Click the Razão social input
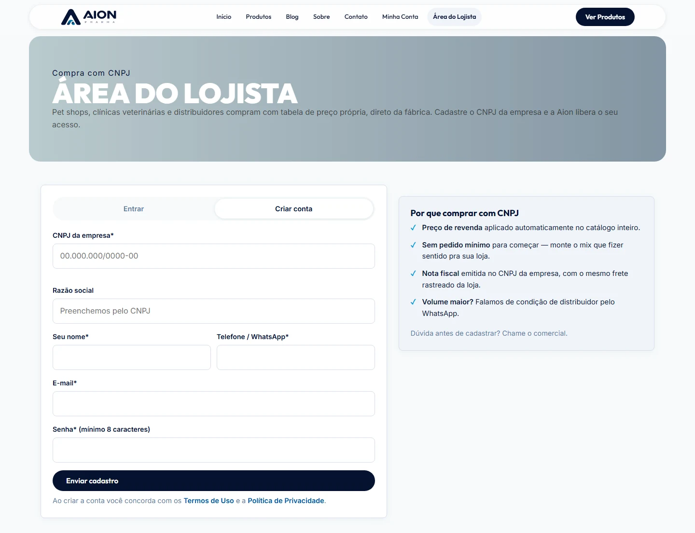The height and width of the screenshot is (533, 695). click(214, 311)
